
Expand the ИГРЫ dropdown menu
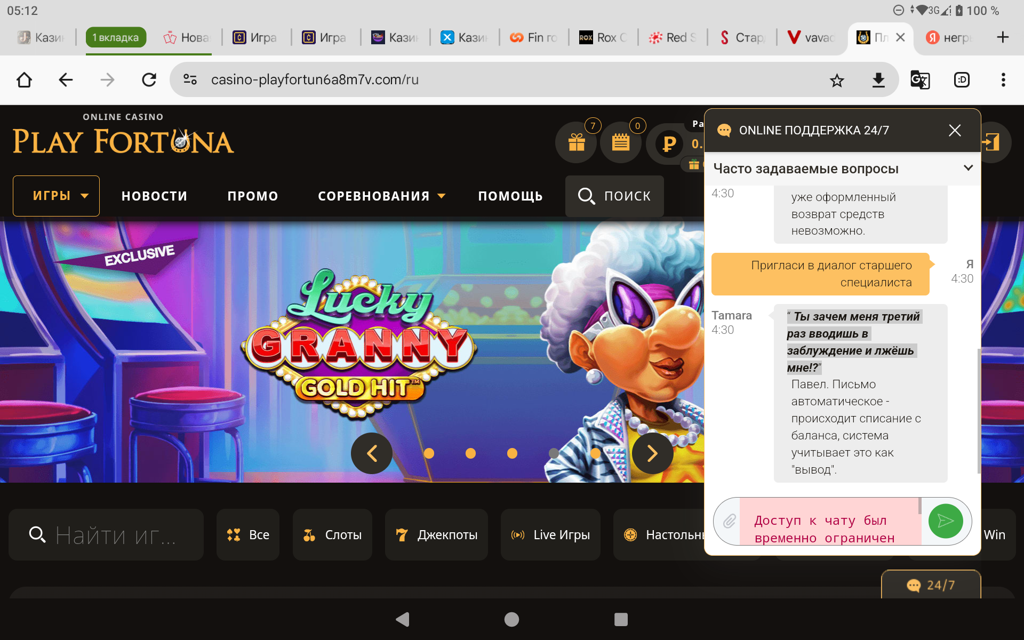[56, 196]
